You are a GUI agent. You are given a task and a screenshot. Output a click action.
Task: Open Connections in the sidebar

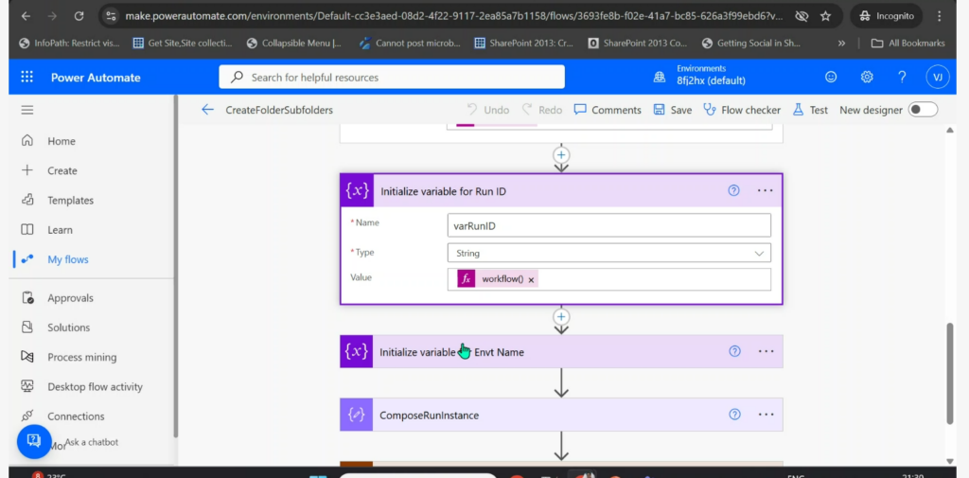(x=76, y=416)
